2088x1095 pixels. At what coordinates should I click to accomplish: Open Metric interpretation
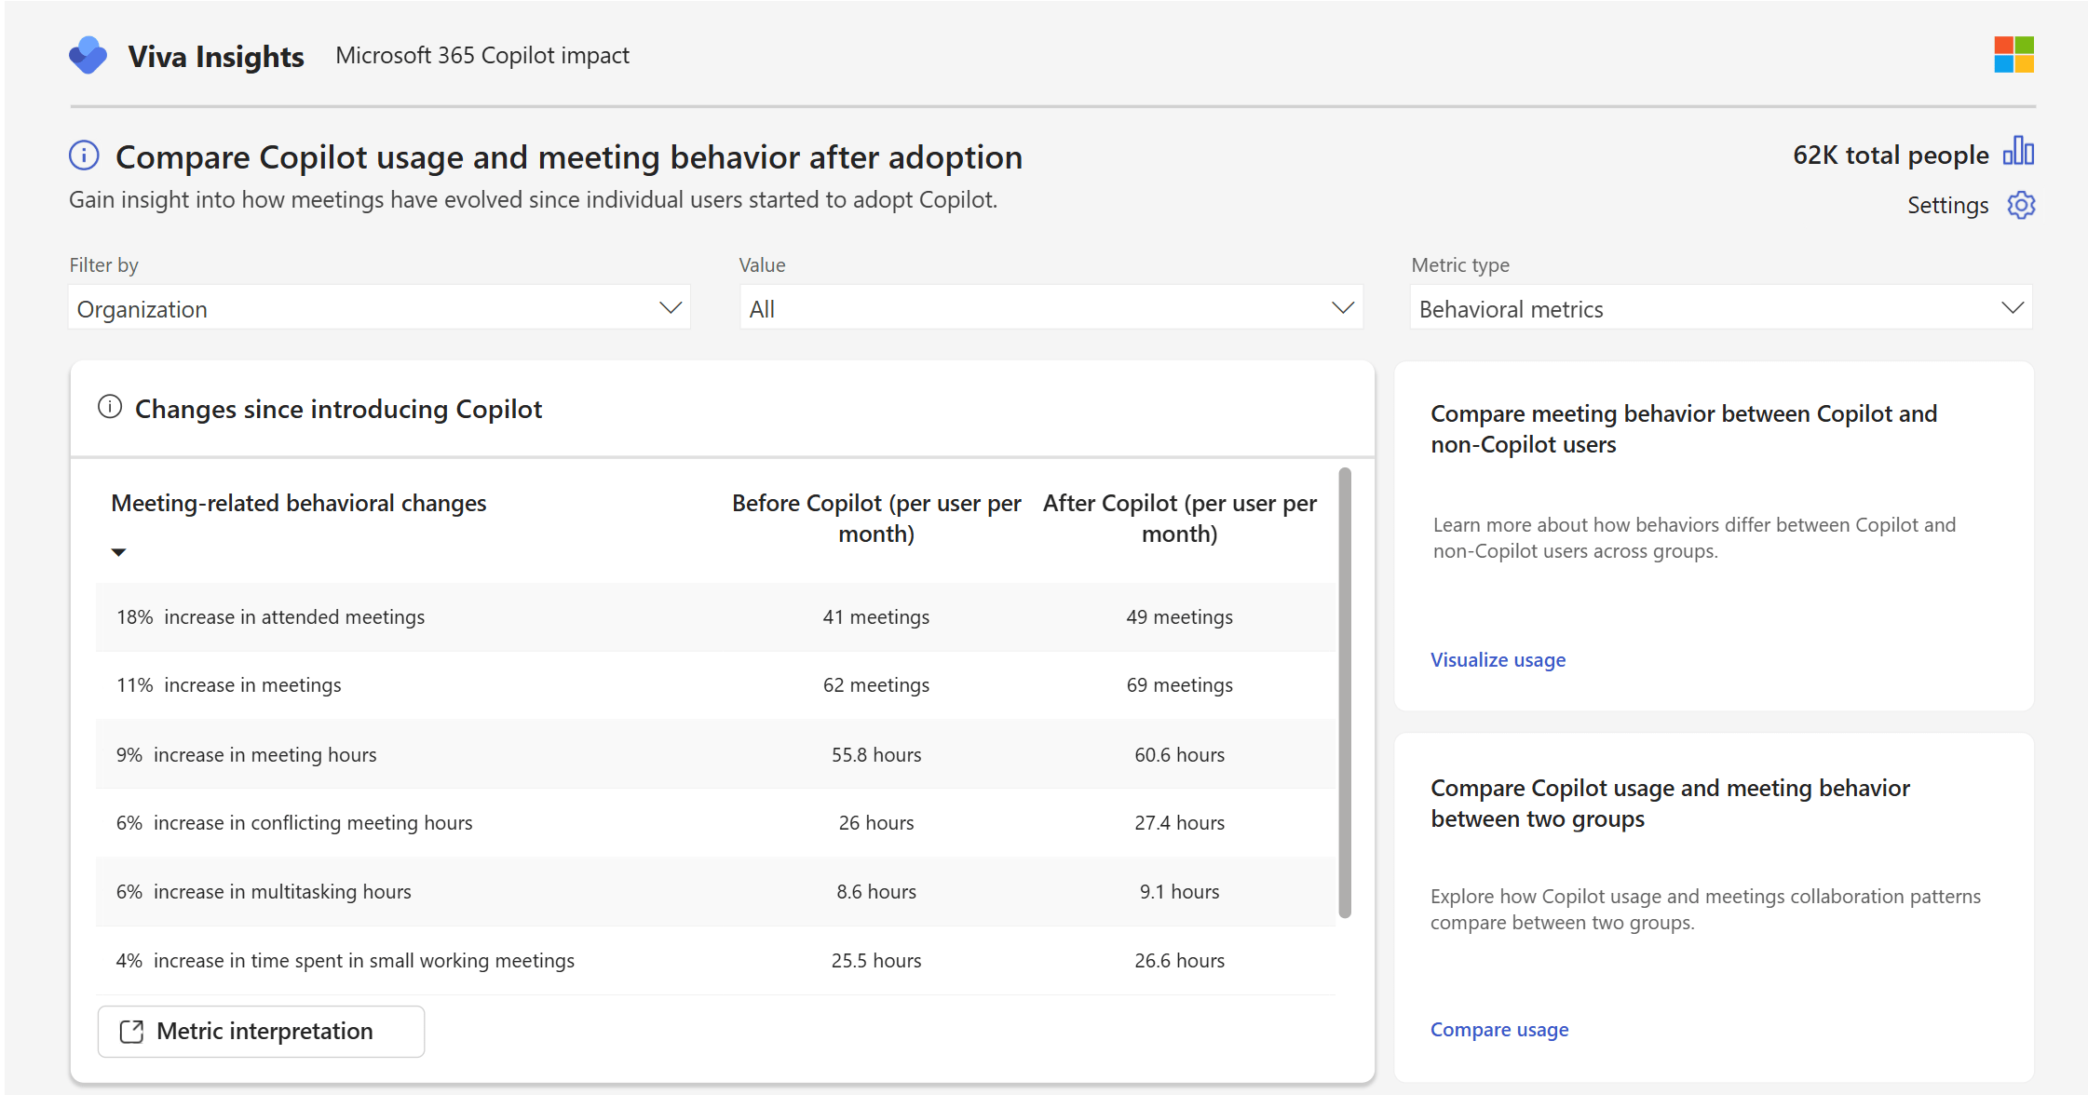(261, 1031)
